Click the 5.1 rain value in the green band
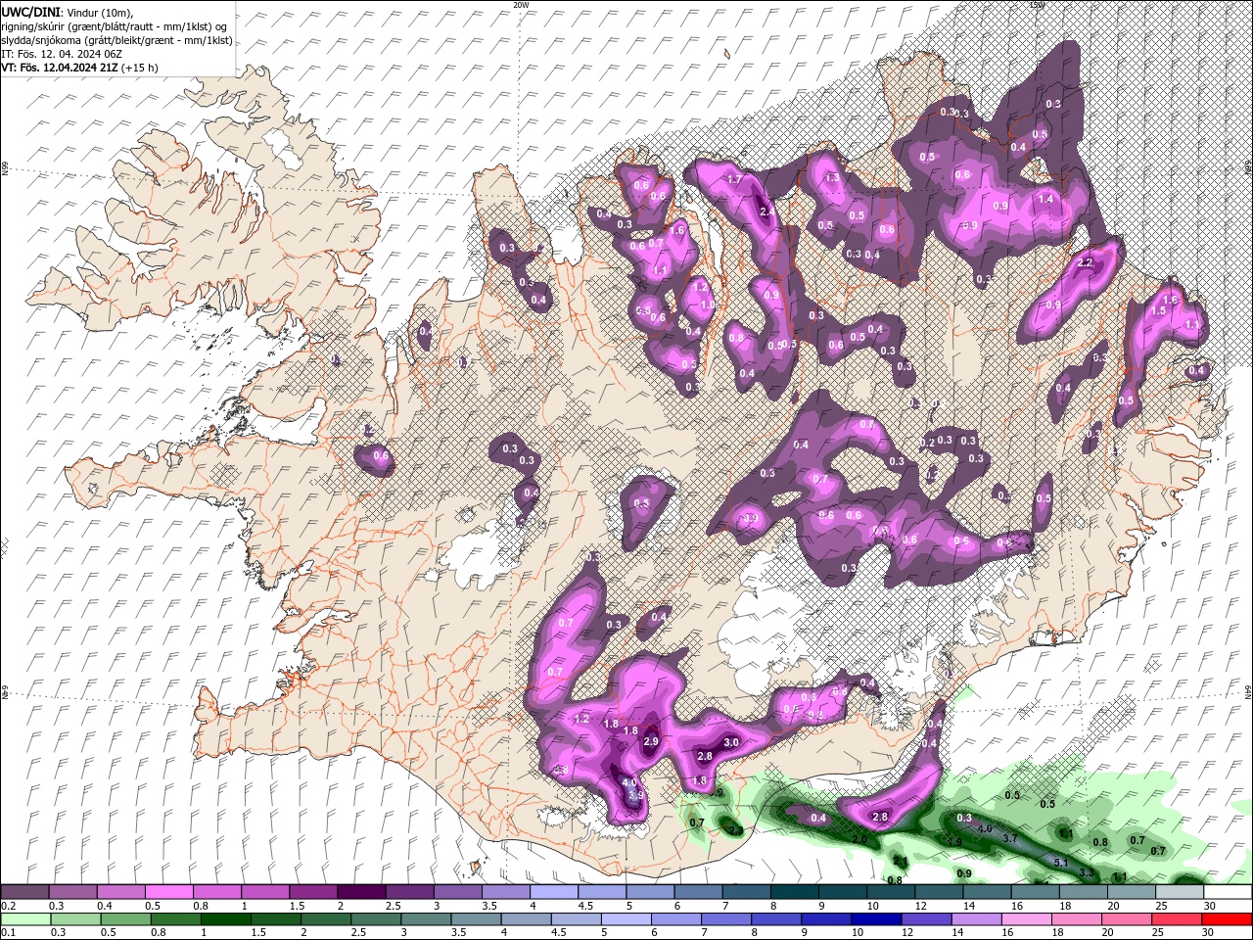 [x=1060, y=863]
